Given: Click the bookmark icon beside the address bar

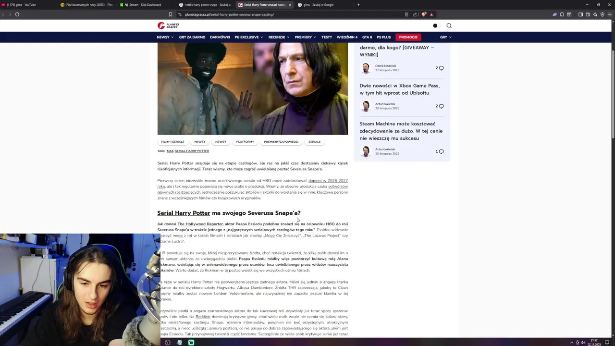Looking at the screenshot, I should [170, 14].
